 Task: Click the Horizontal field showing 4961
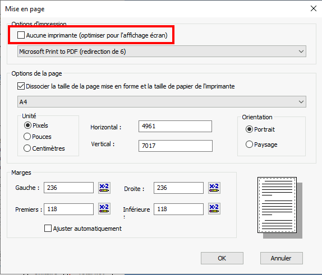(x=175, y=126)
